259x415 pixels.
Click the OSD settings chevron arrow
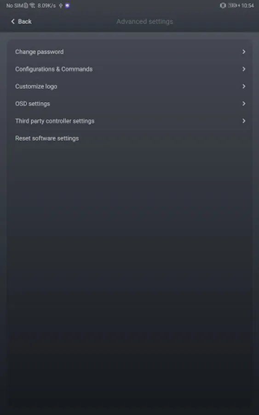point(244,103)
